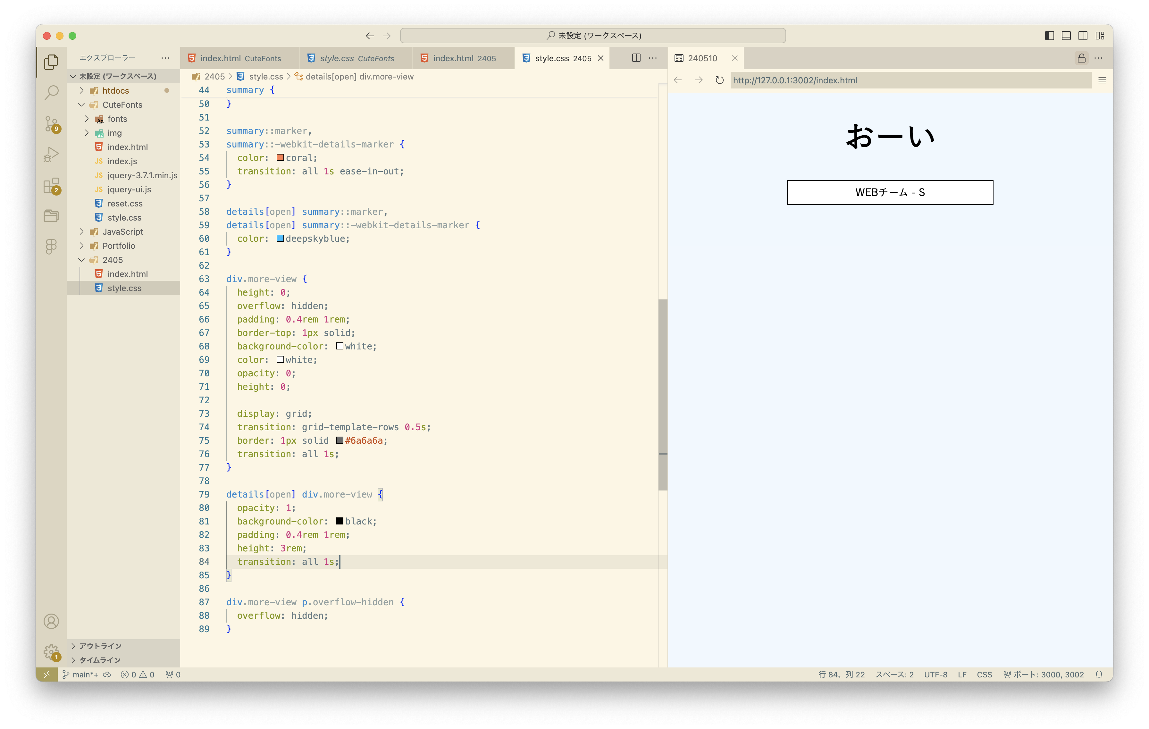Expand the htdocs folder
Image resolution: width=1149 pixels, height=729 pixels.
tap(123, 91)
